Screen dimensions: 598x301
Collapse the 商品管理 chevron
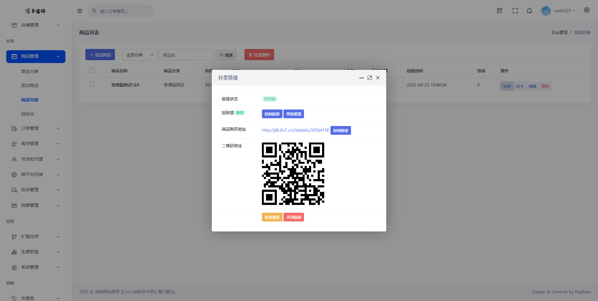click(58, 56)
